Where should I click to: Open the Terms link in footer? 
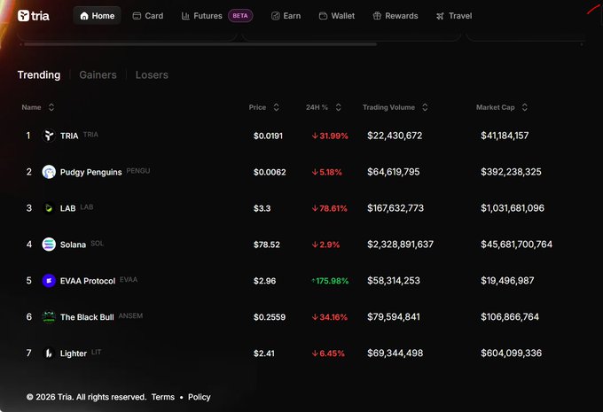point(162,397)
